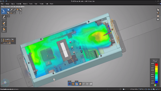Open the orange grid icon on the right side
Viewport: 161px width, 91px height.
[x=158, y=16]
